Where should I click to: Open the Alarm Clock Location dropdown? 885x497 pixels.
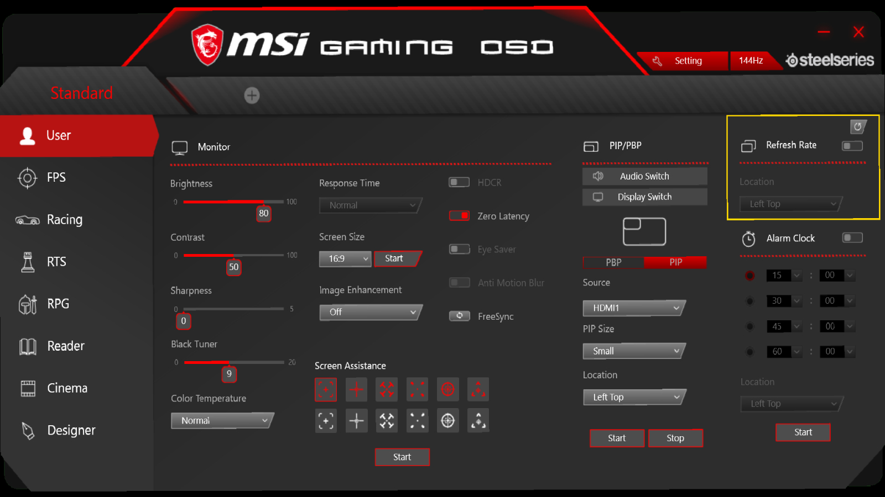tap(792, 404)
